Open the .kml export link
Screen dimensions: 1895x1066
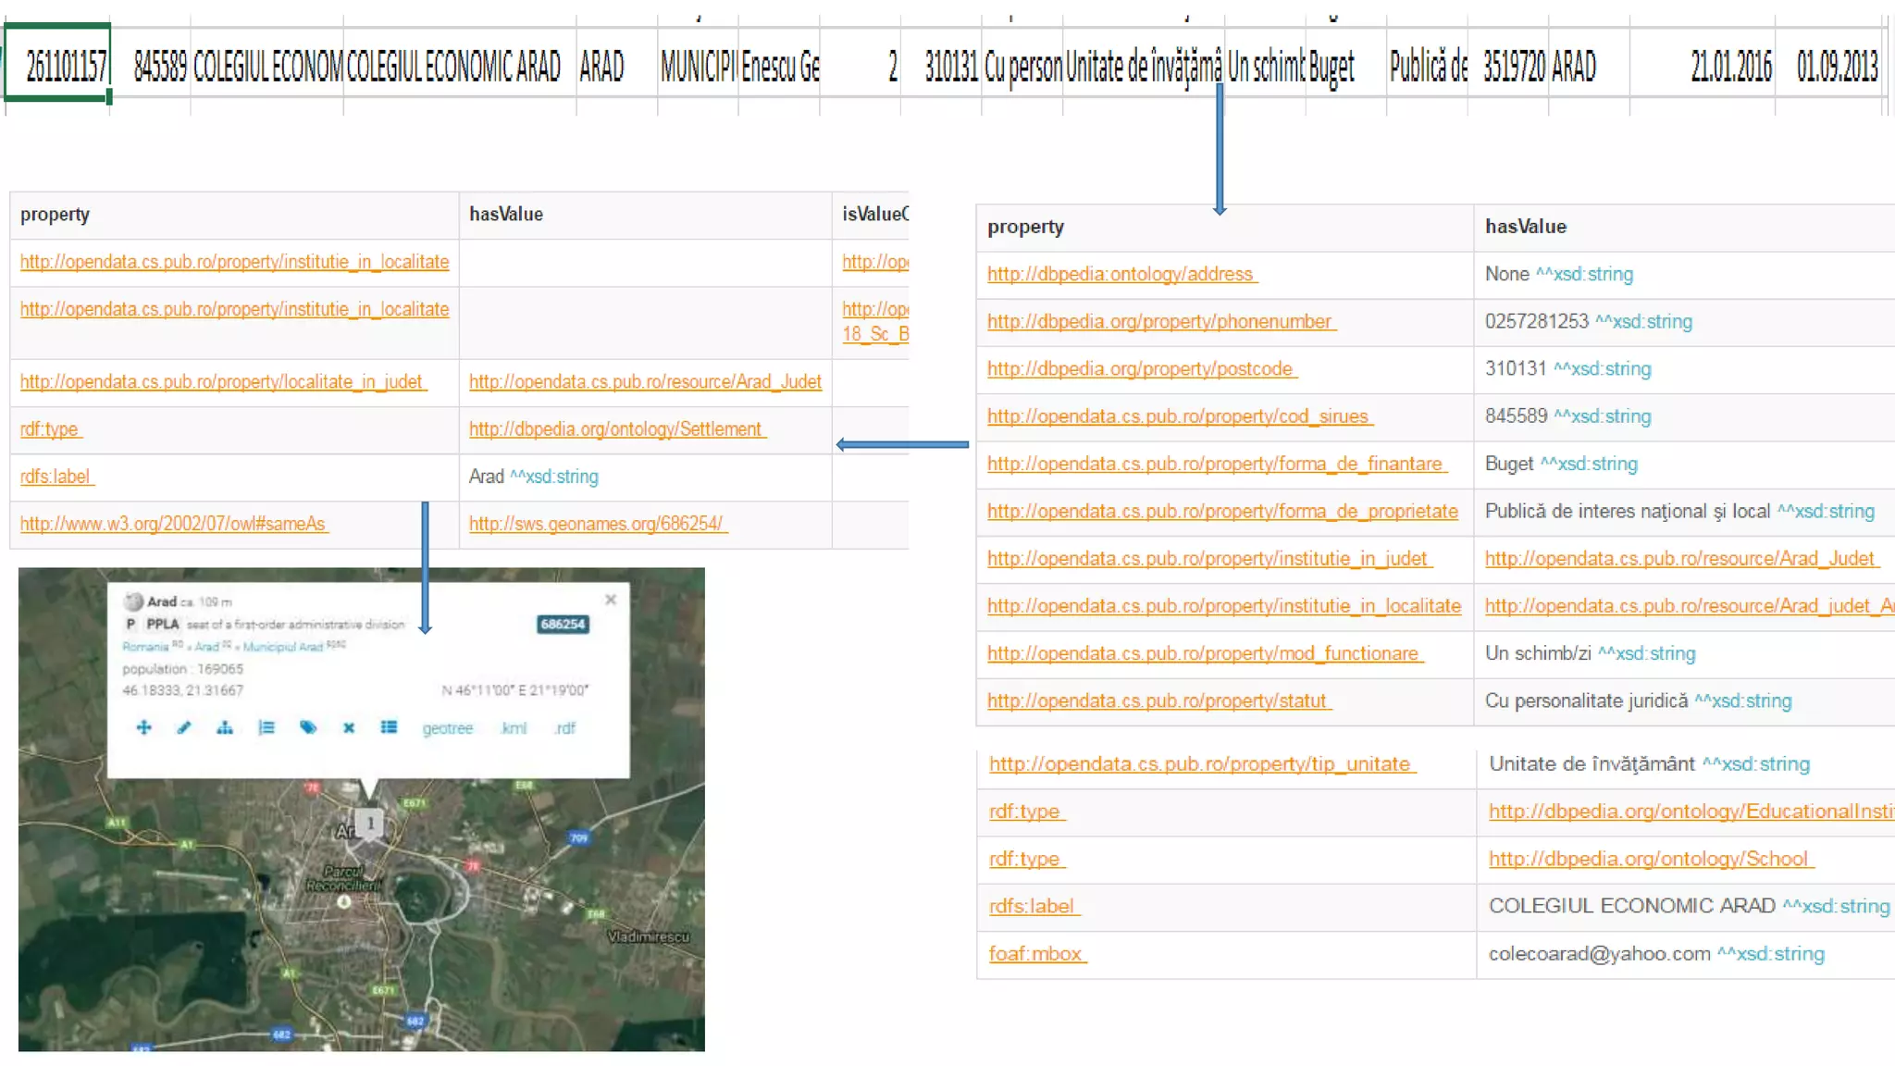[514, 728]
